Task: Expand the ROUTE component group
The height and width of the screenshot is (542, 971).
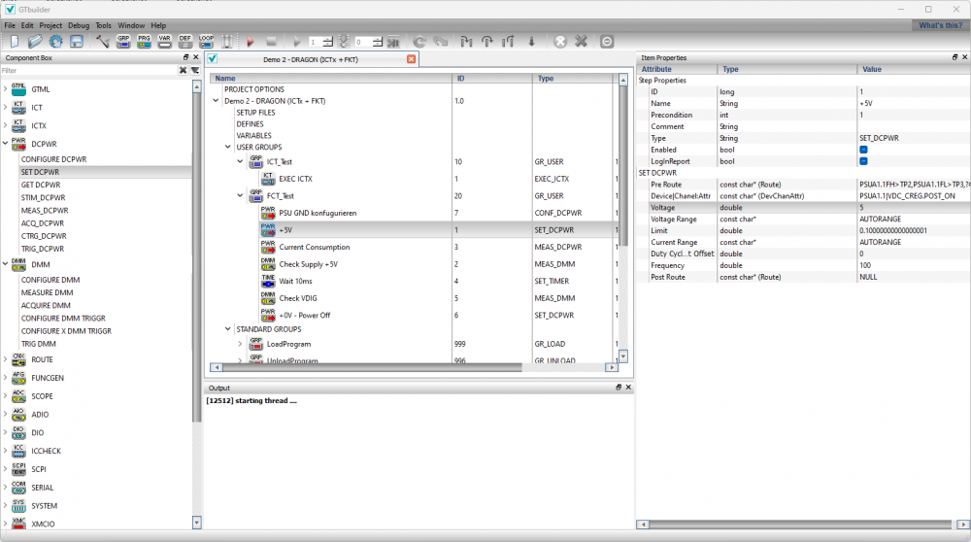Action: coord(5,359)
